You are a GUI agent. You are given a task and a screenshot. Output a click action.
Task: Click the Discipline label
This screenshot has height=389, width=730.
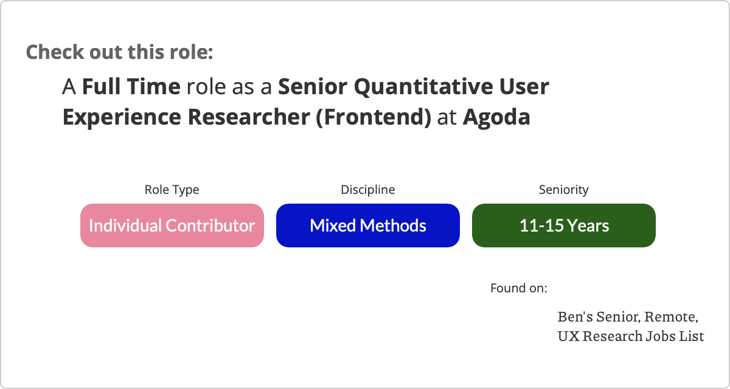coord(367,190)
